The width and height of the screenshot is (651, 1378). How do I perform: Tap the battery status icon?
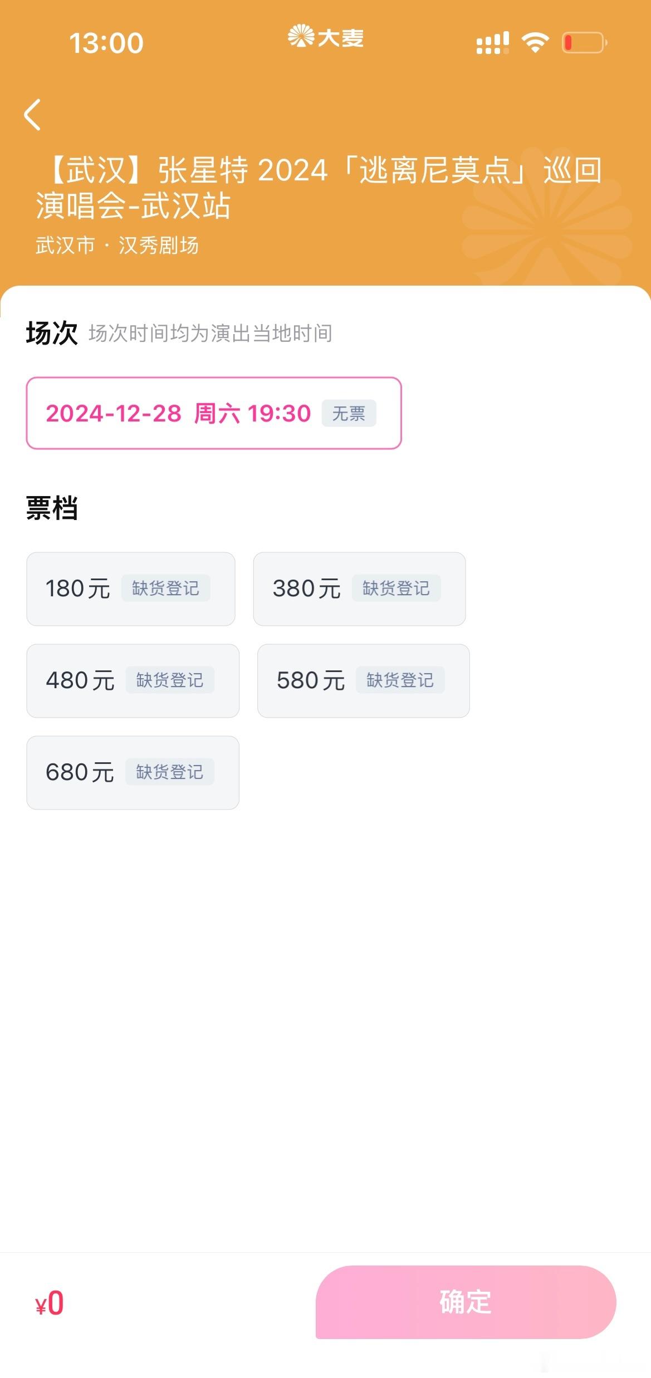pos(584,43)
